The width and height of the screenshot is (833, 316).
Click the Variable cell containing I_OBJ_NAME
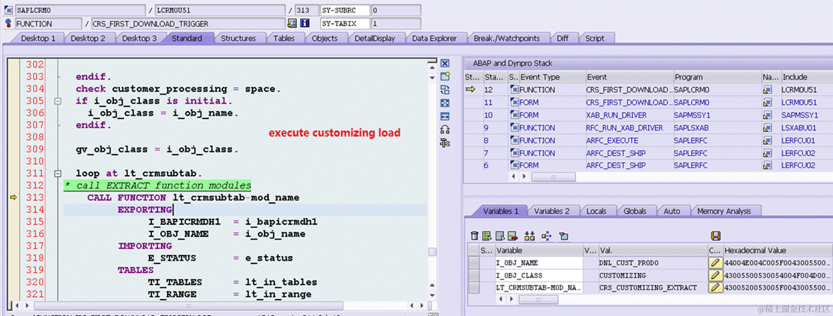[x=538, y=263]
